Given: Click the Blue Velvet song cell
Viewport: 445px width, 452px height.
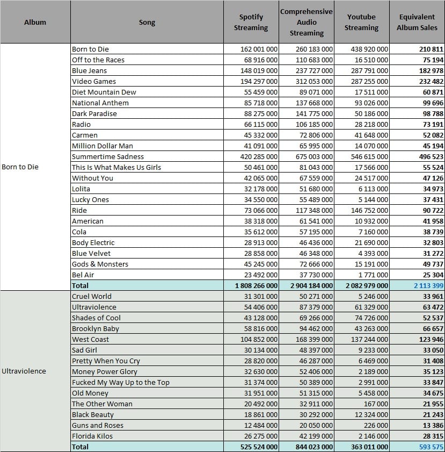Looking at the screenshot, I should [x=147, y=253].
